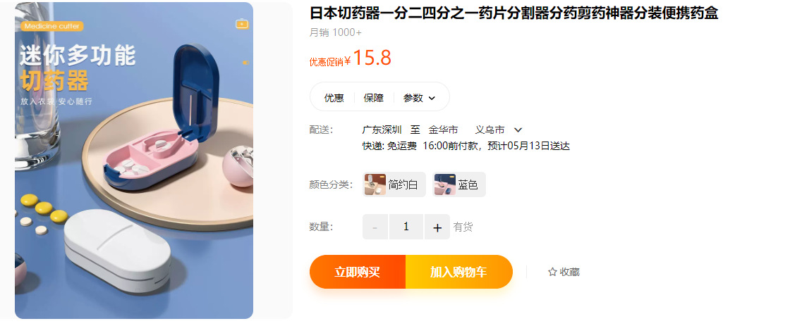Image resolution: width=790 pixels, height=326 pixels.
Task: Click the small medicine-kit icon on product image
Action: tap(242, 24)
